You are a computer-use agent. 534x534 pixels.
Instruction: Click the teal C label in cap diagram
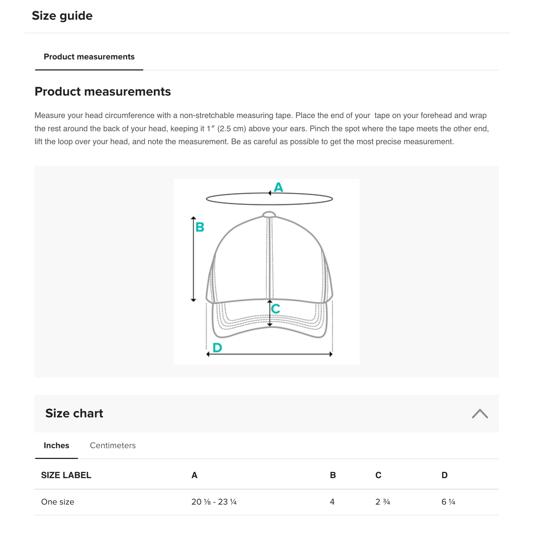(x=276, y=309)
